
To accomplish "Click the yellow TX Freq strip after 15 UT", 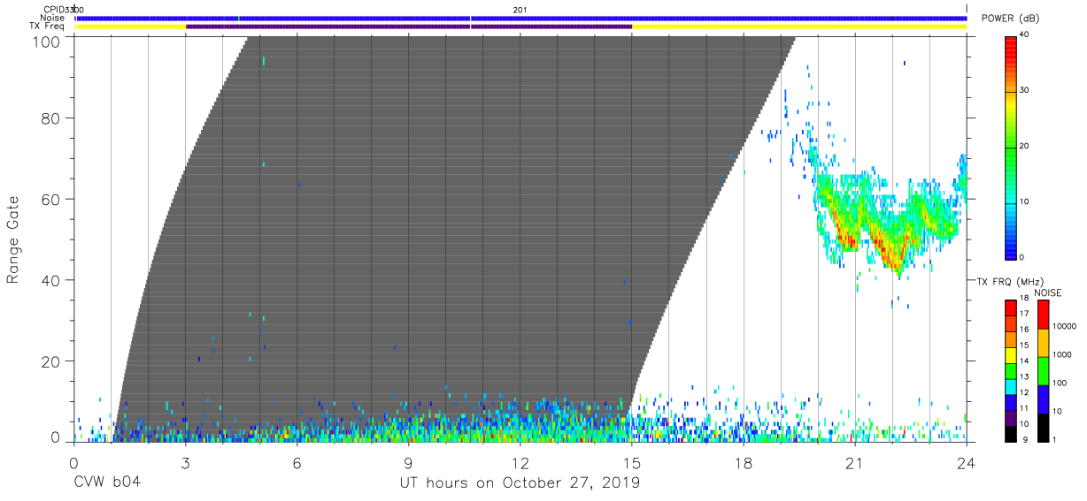I will click(799, 27).
